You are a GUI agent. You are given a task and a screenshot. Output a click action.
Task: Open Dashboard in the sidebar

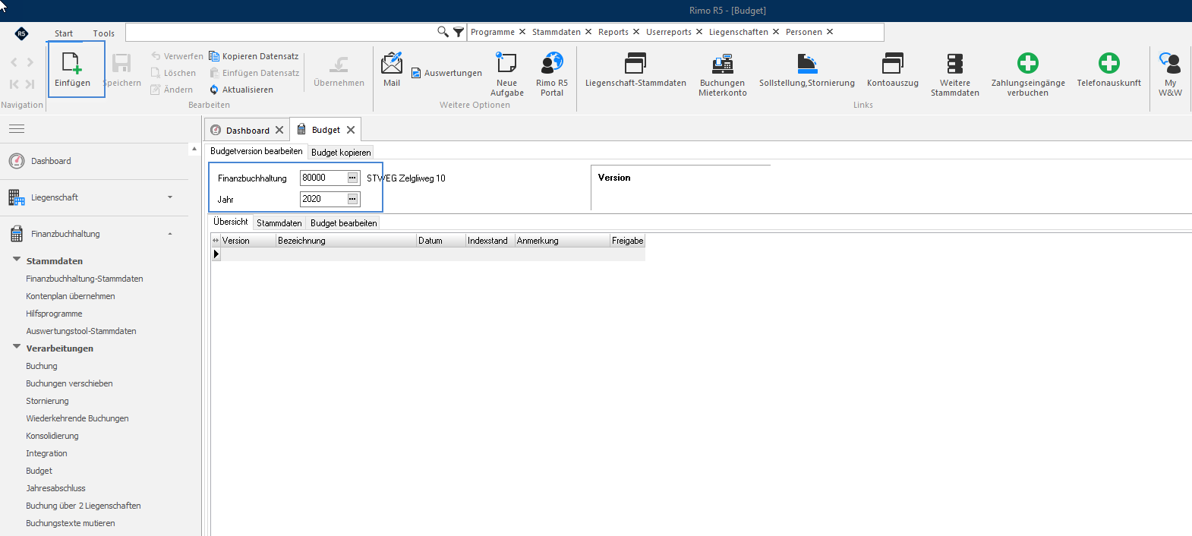pos(50,161)
